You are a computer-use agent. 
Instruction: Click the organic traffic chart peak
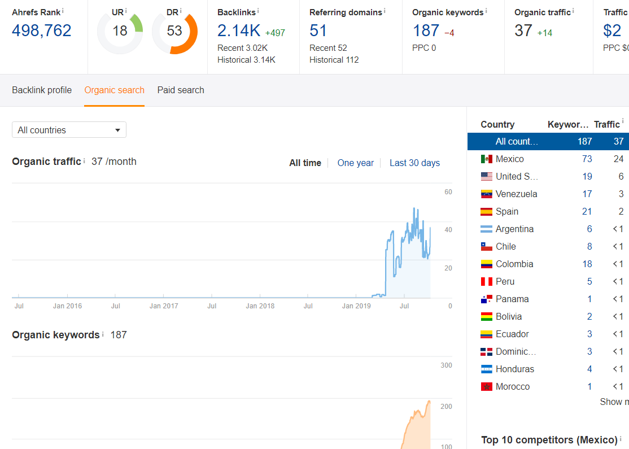(415, 208)
